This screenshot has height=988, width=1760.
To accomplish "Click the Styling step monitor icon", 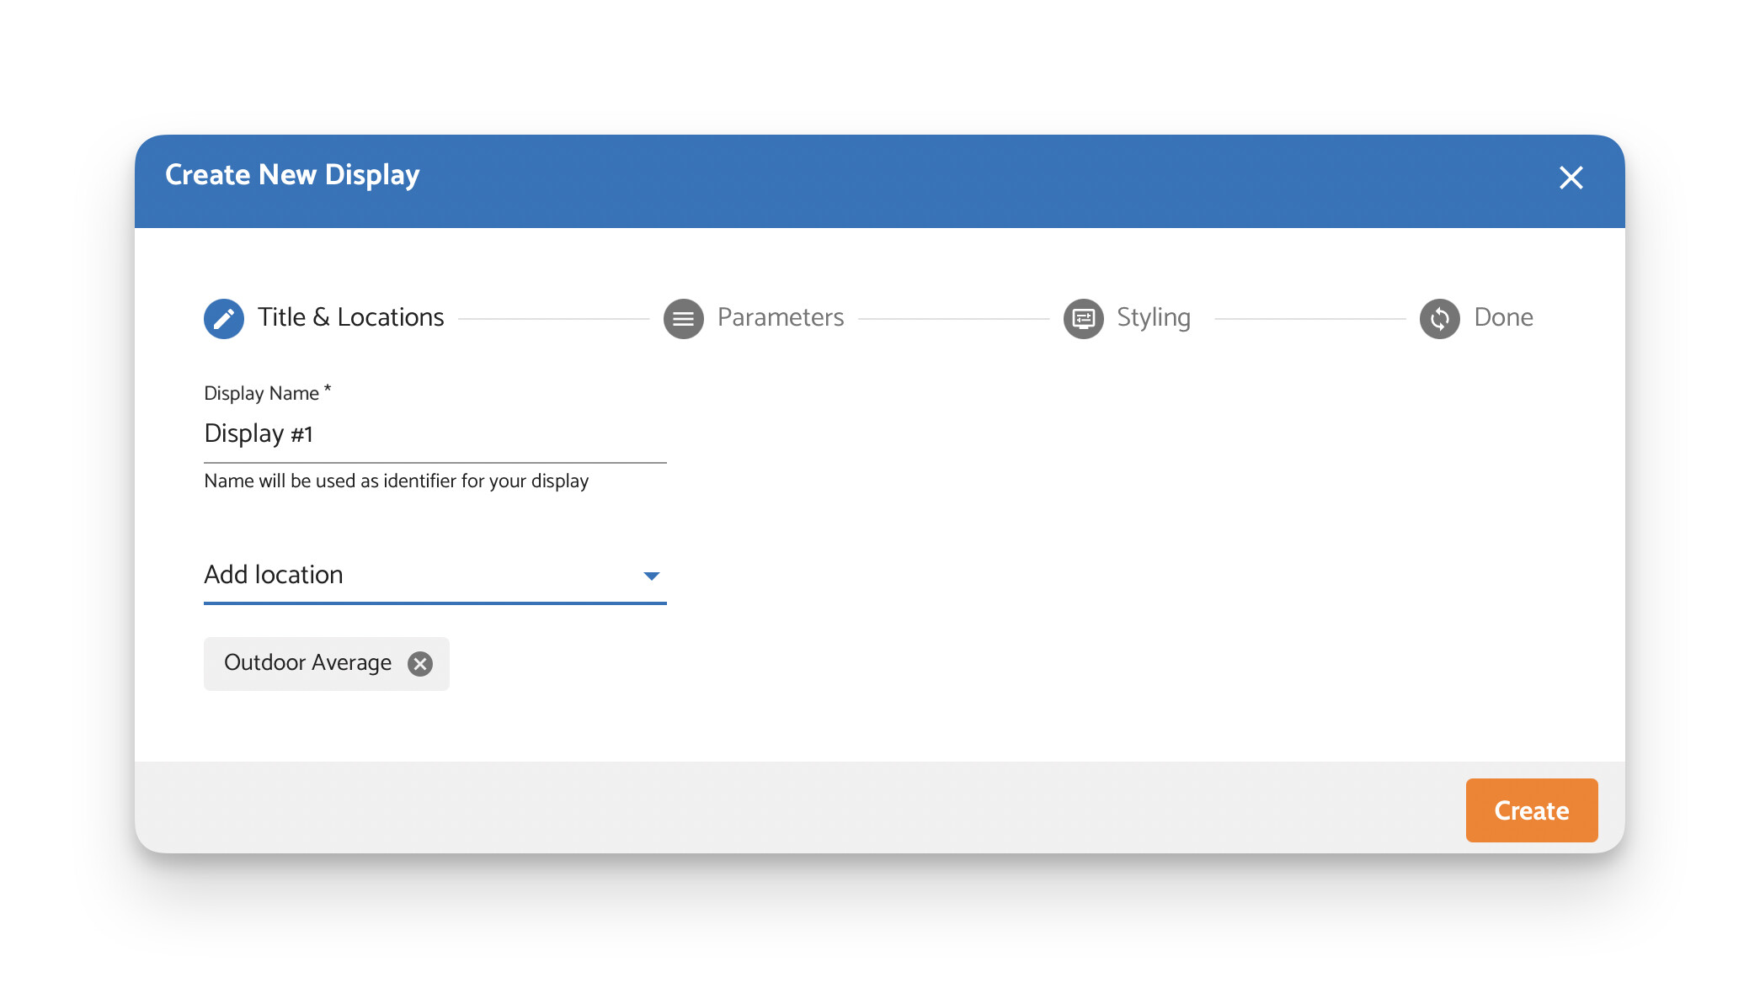I will tap(1083, 319).
